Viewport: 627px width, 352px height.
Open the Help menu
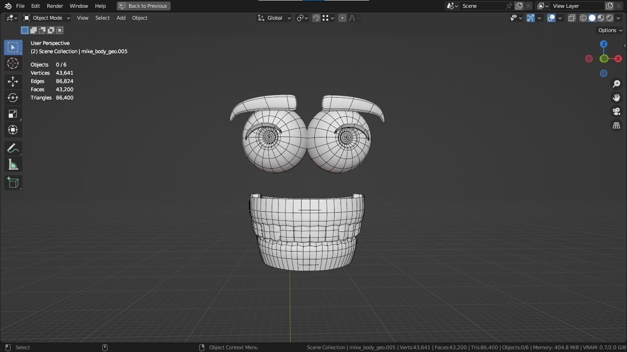pos(100,6)
